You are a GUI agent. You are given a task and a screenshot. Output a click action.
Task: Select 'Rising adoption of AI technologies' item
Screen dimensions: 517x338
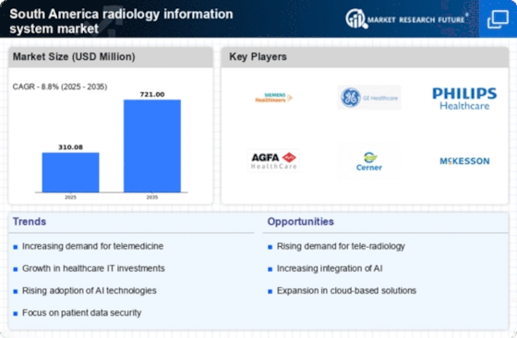[89, 291]
